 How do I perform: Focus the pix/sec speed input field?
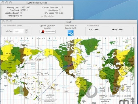19,32
